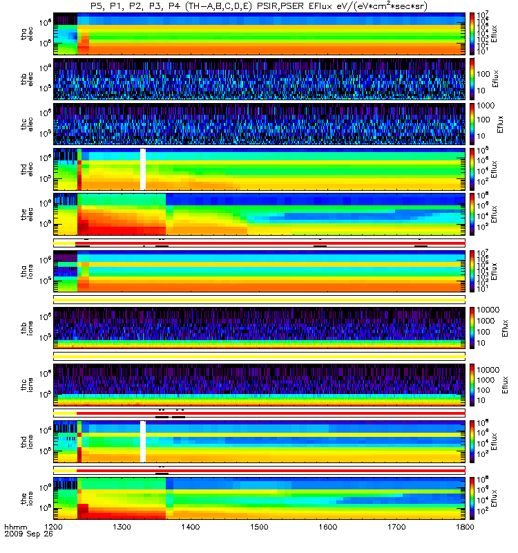Click the 'the elec' panel label
This screenshot has height=553, width=518.
[27, 214]
